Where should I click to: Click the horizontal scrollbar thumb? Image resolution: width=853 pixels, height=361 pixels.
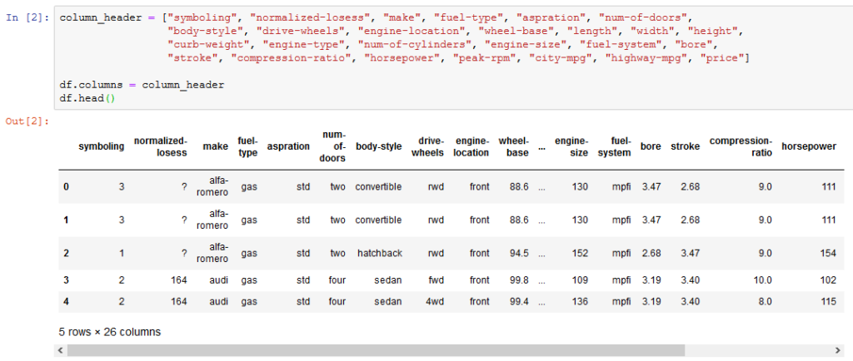pyautogui.click(x=376, y=350)
